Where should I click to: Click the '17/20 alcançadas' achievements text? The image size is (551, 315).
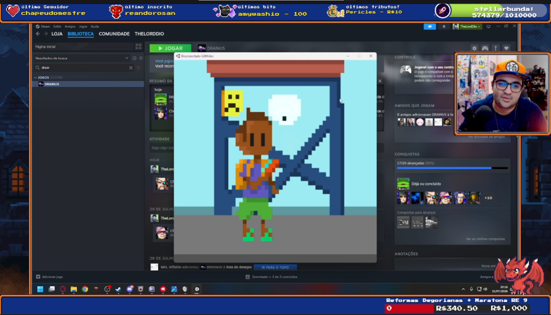coord(416,163)
